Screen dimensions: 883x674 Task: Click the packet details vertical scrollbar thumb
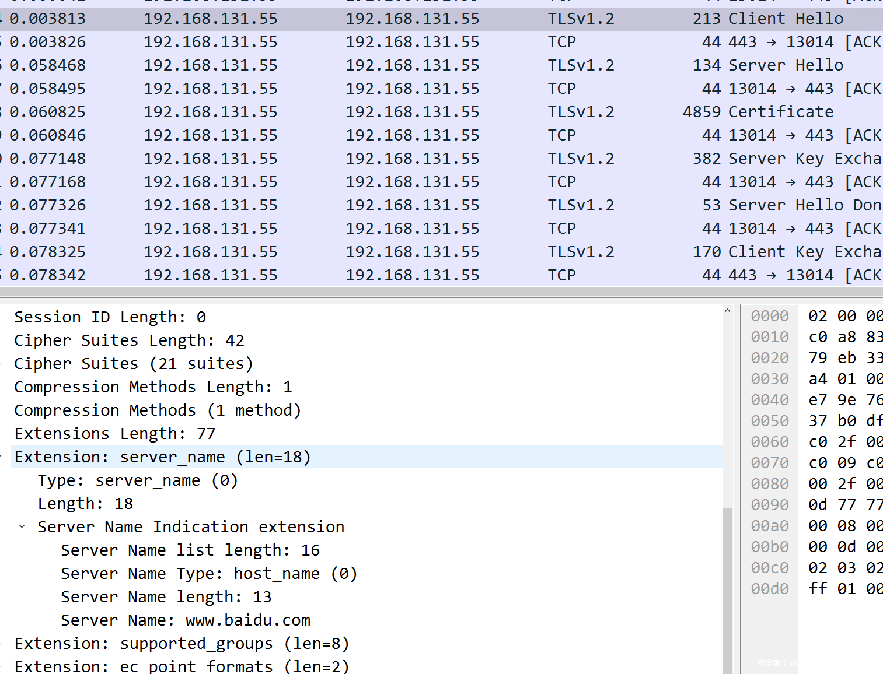[727, 589]
